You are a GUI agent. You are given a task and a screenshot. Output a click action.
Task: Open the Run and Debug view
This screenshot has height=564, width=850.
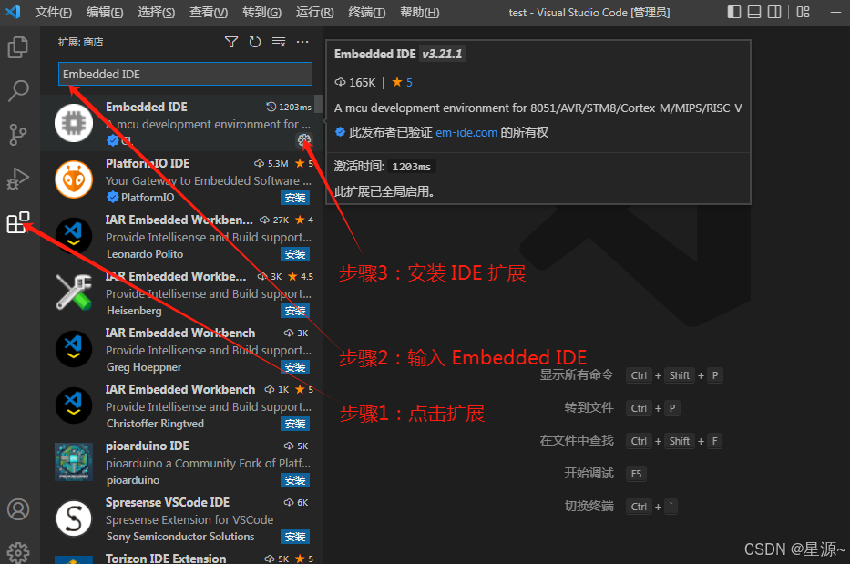coord(18,179)
